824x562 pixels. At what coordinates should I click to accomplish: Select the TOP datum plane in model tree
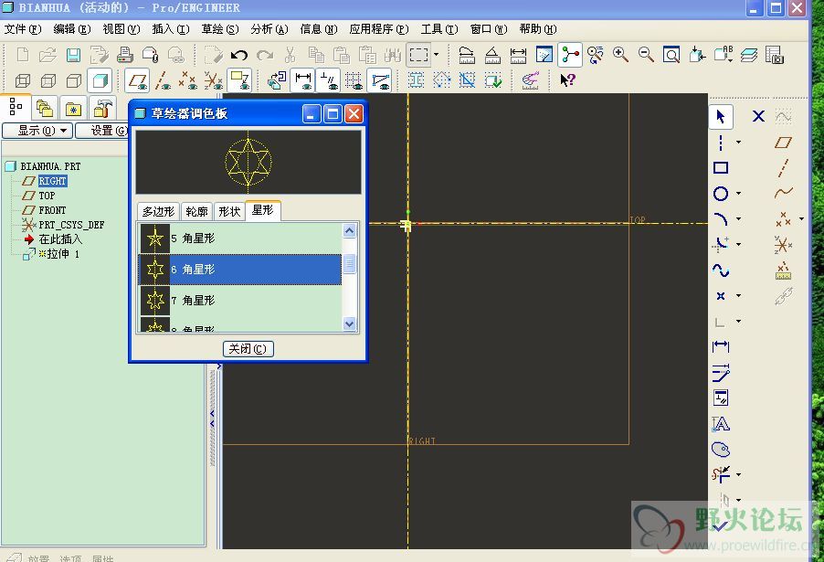47,196
